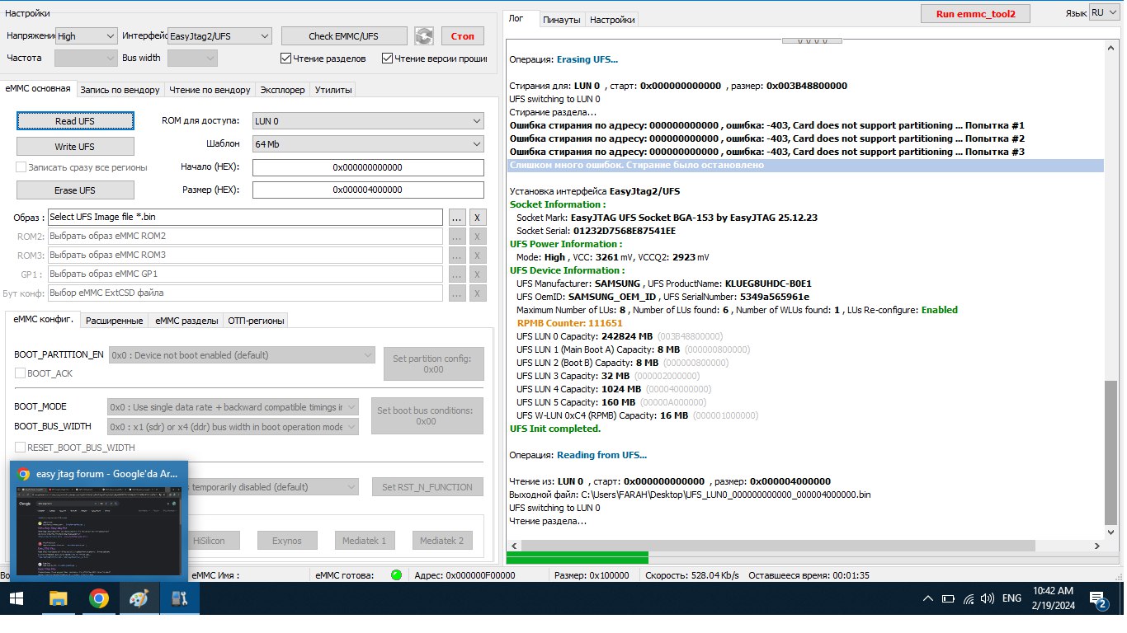This screenshot has width=1127, height=633.
Task: Open the notification center icon
Action: point(1097,599)
